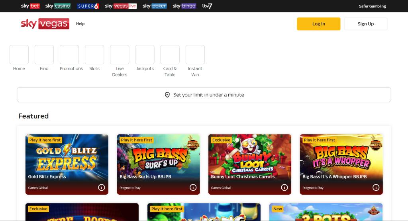Open the New tagged game card

(326, 212)
